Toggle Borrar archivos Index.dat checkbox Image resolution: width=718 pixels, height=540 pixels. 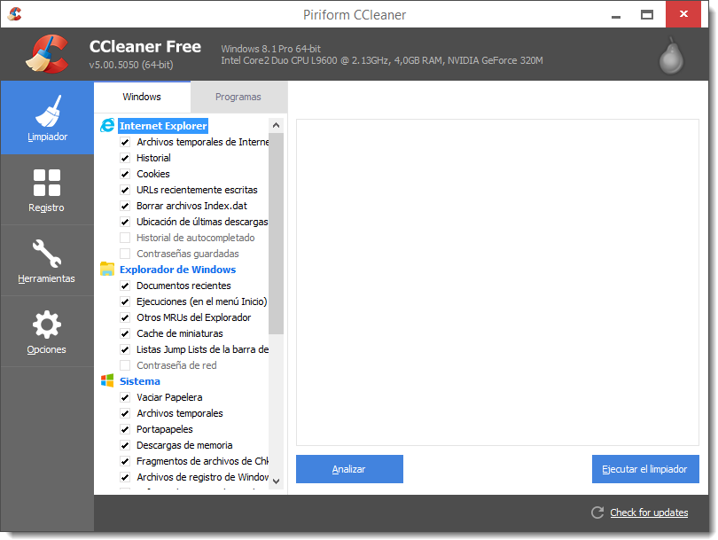pyautogui.click(x=125, y=206)
